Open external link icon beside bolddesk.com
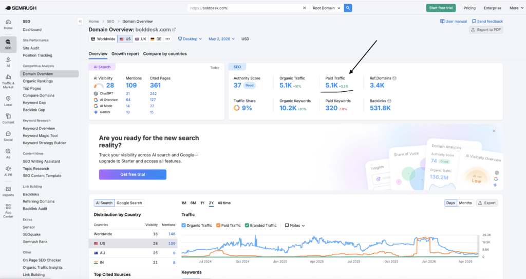This screenshot has width=526, height=279. pyautogui.click(x=174, y=29)
